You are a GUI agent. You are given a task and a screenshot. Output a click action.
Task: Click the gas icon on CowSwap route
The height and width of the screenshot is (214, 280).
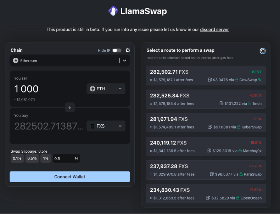210,80
